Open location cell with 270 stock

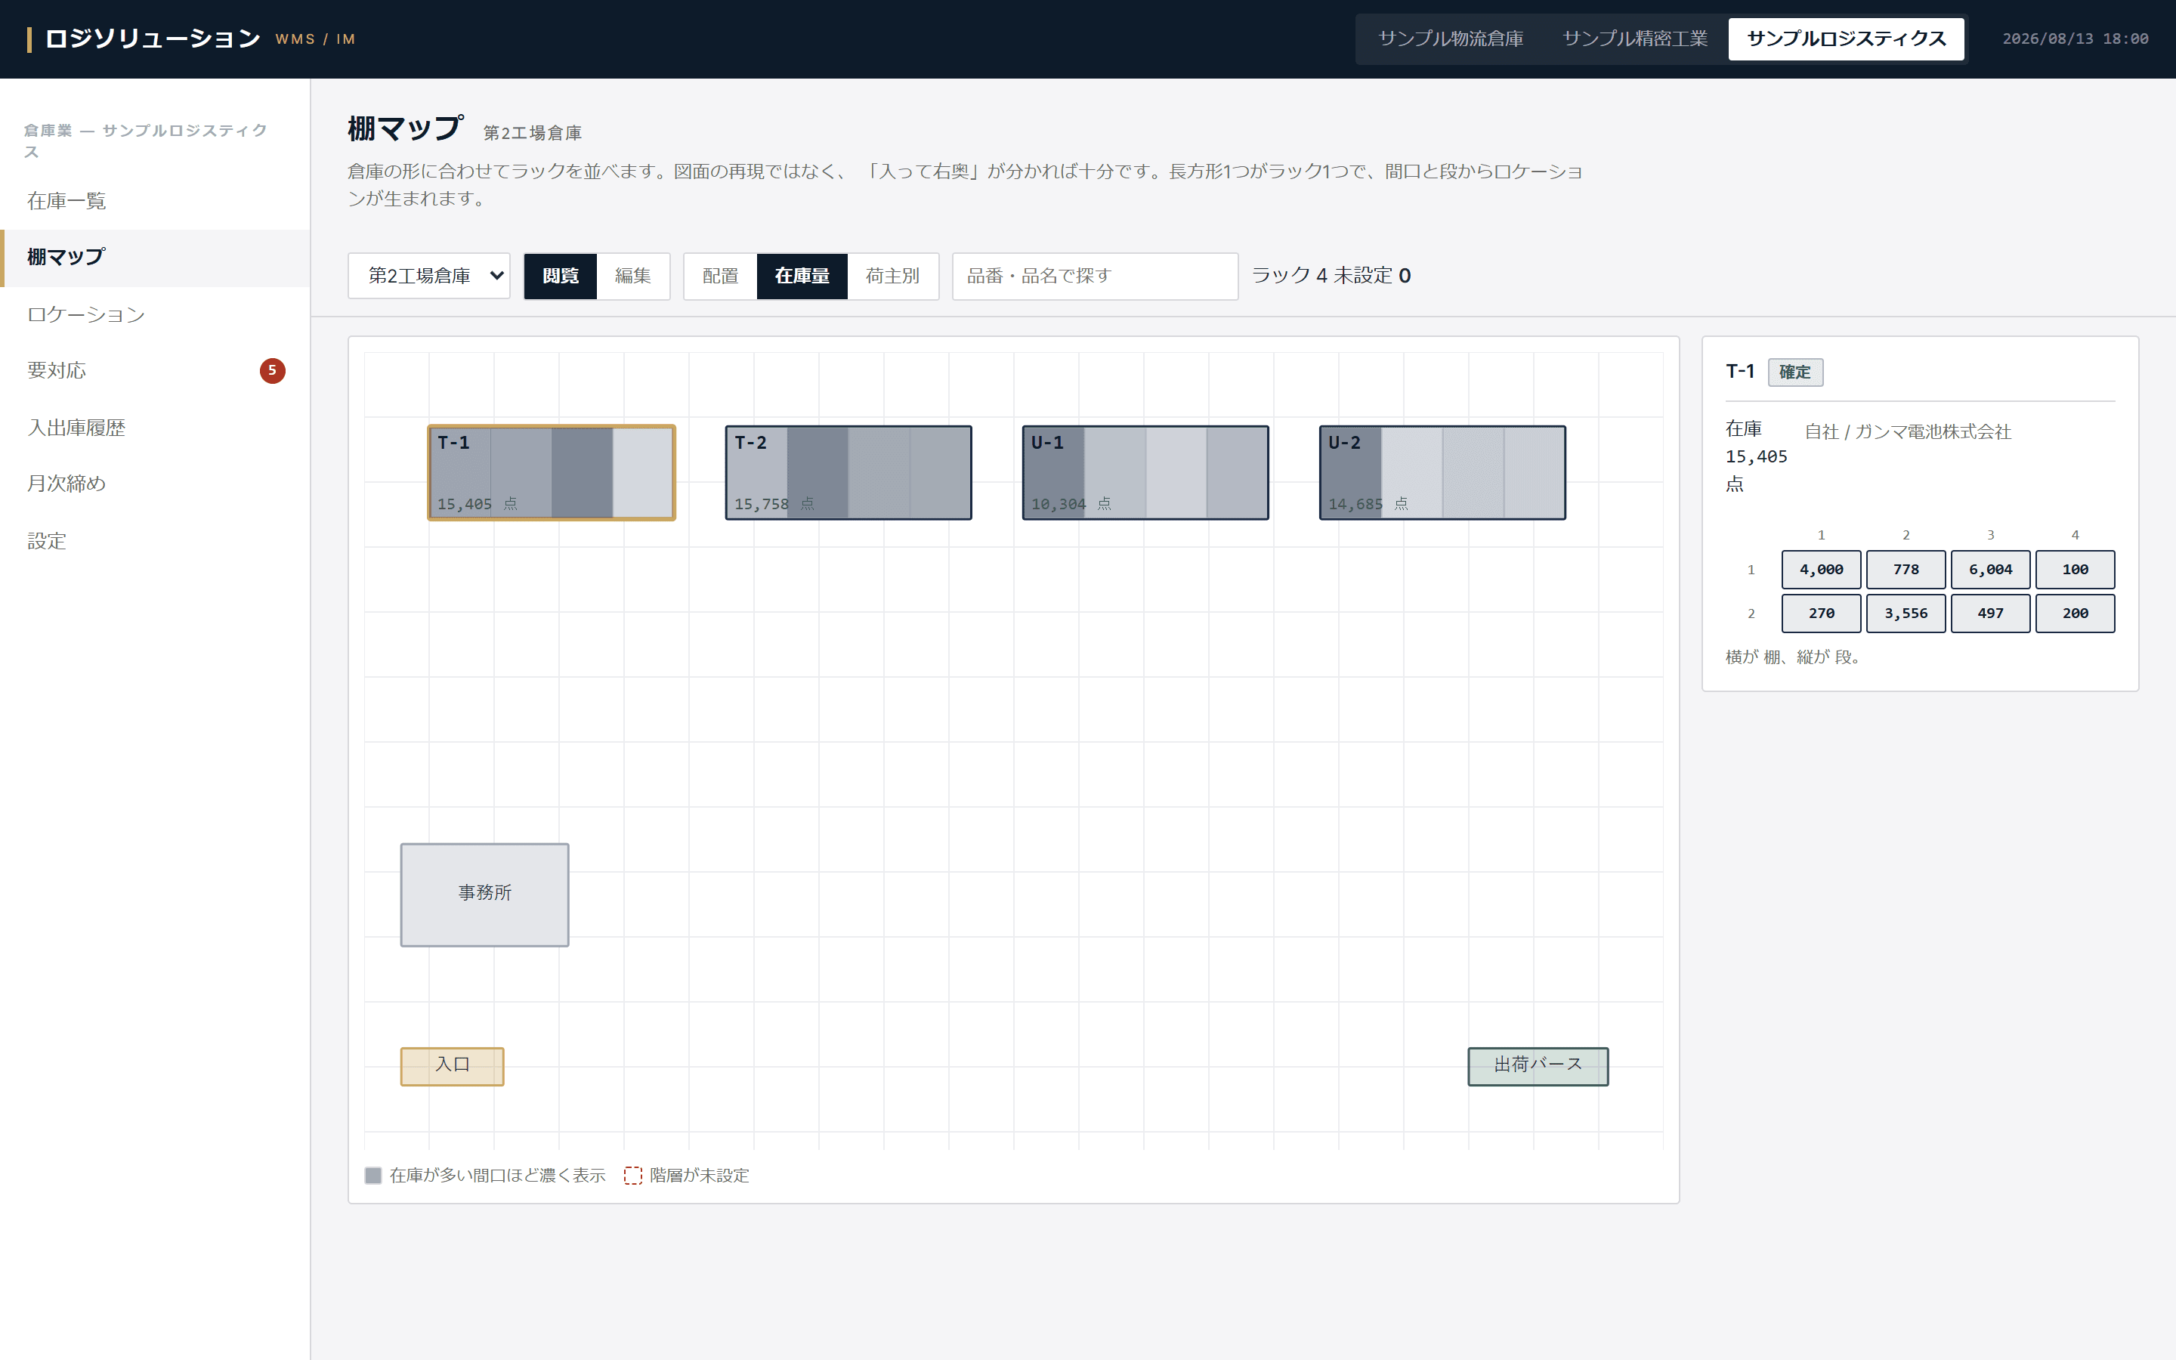pos(1821,614)
